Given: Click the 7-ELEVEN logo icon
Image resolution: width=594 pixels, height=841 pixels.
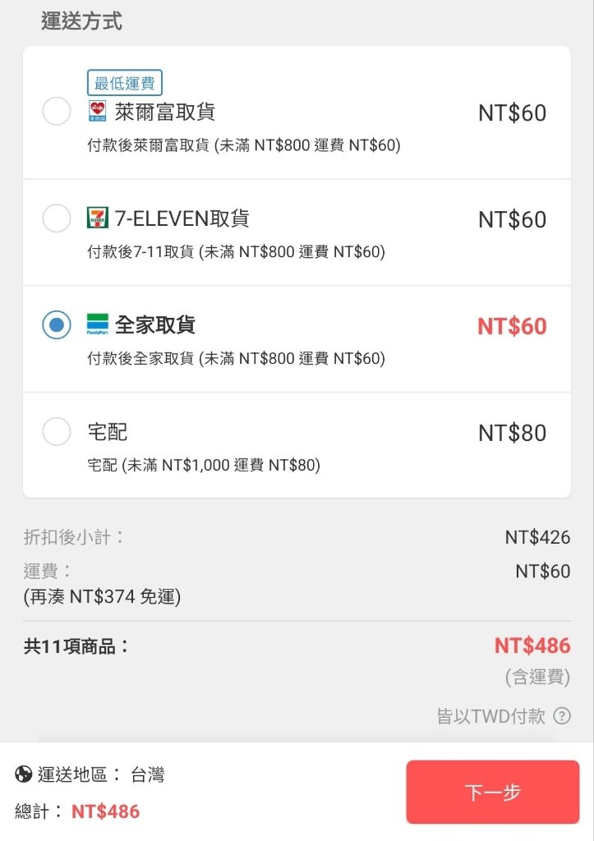Looking at the screenshot, I should (x=97, y=218).
